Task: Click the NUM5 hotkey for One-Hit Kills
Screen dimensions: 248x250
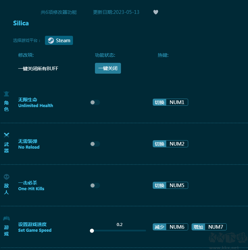Action: 177,185
